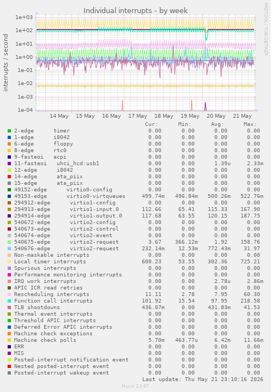Click the Rescheduling interrupts legend label
The height and width of the screenshot is (392, 271).
tap(51, 294)
